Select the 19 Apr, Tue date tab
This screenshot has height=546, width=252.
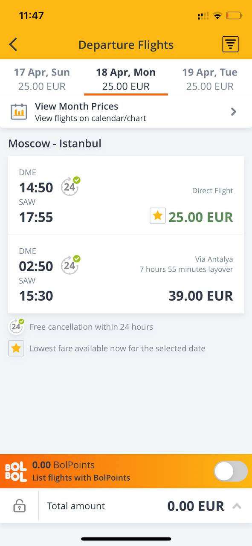pyautogui.click(x=210, y=79)
